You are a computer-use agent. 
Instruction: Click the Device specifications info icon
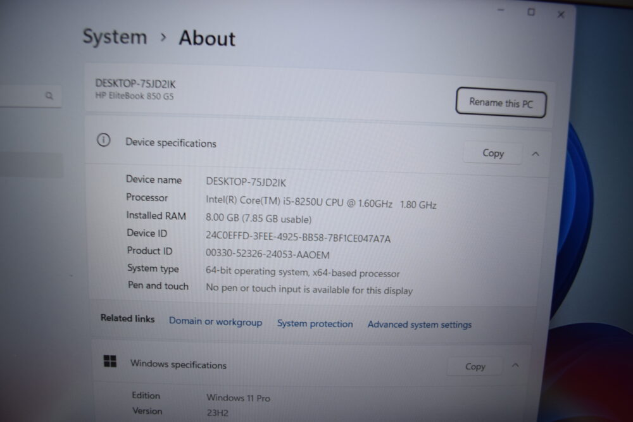(x=103, y=140)
